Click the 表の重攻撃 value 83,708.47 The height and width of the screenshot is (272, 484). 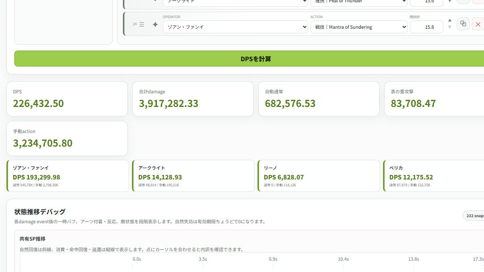[x=413, y=104]
